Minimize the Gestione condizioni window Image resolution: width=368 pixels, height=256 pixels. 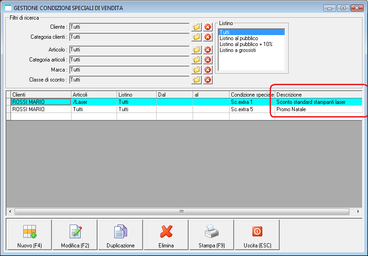click(329, 8)
